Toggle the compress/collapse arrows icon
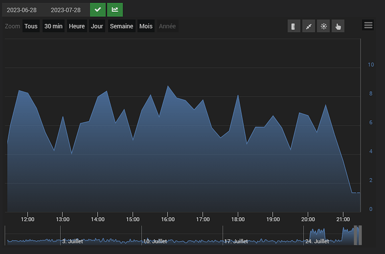The height and width of the screenshot is (254, 385). click(309, 26)
